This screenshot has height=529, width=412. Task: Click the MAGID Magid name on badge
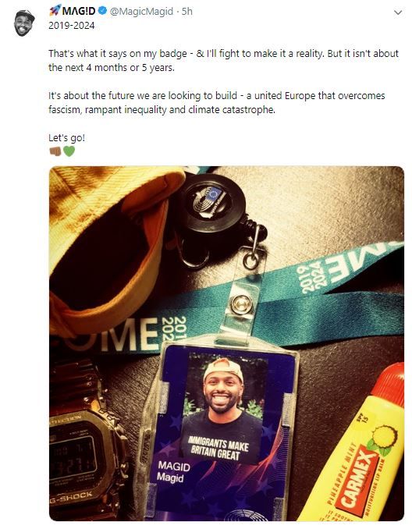click(173, 471)
